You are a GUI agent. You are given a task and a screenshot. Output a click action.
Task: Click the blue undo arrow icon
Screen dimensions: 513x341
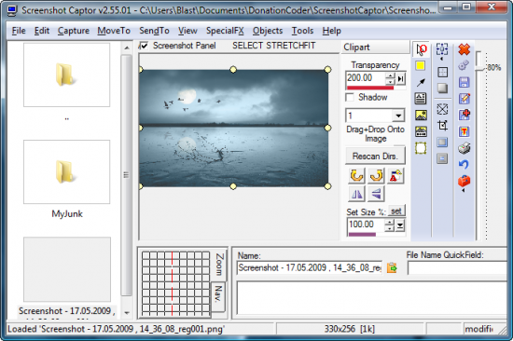[x=464, y=164]
